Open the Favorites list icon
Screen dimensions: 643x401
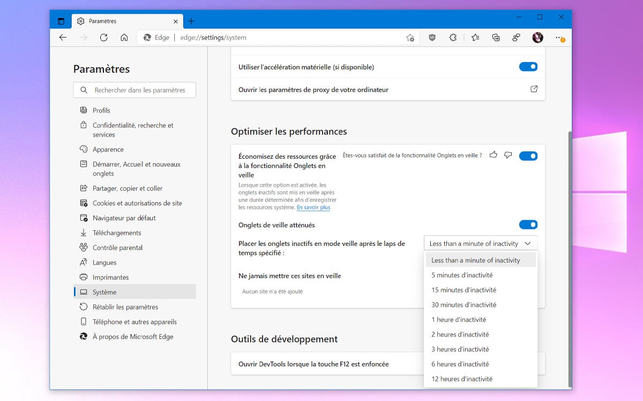tap(475, 37)
